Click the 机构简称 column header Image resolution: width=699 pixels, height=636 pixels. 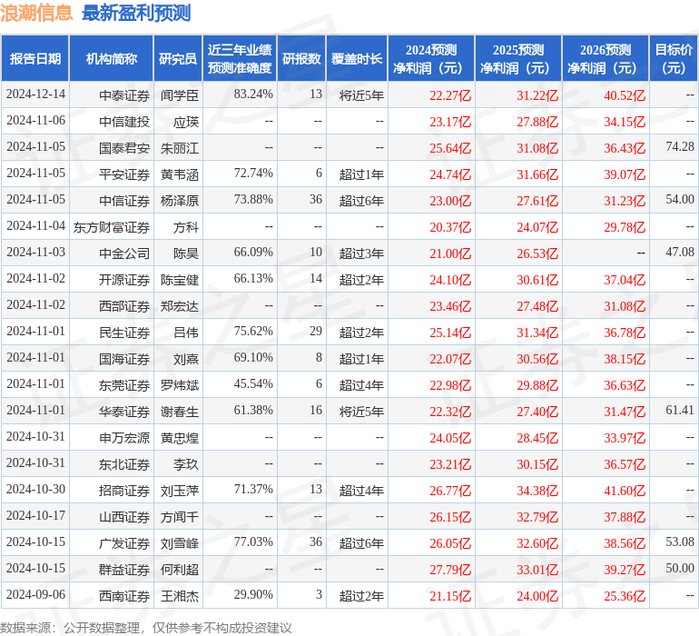[111, 59]
